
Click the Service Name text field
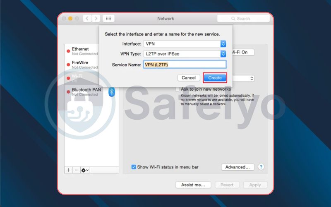(185, 65)
